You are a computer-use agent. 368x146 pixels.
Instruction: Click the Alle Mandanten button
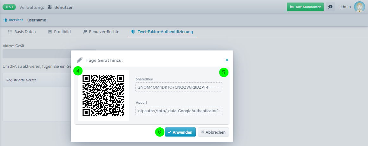click(305, 7)
